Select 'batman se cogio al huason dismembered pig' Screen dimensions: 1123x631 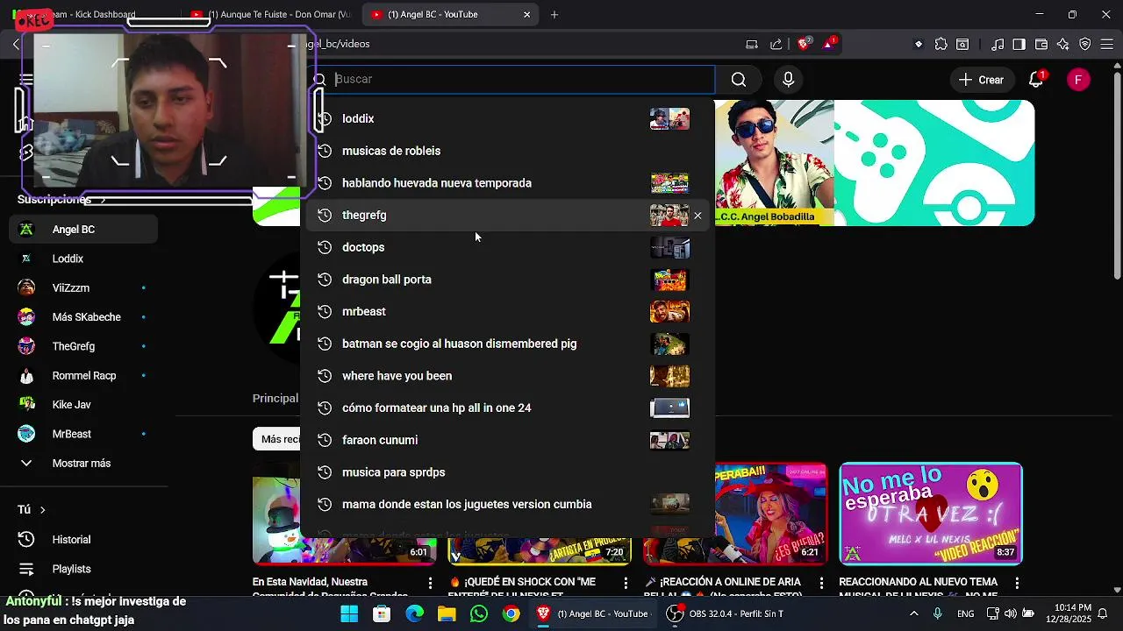pyautogui.click(x=507, y=344)
